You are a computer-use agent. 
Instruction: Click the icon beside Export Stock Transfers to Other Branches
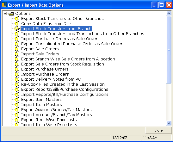point(17,18)
